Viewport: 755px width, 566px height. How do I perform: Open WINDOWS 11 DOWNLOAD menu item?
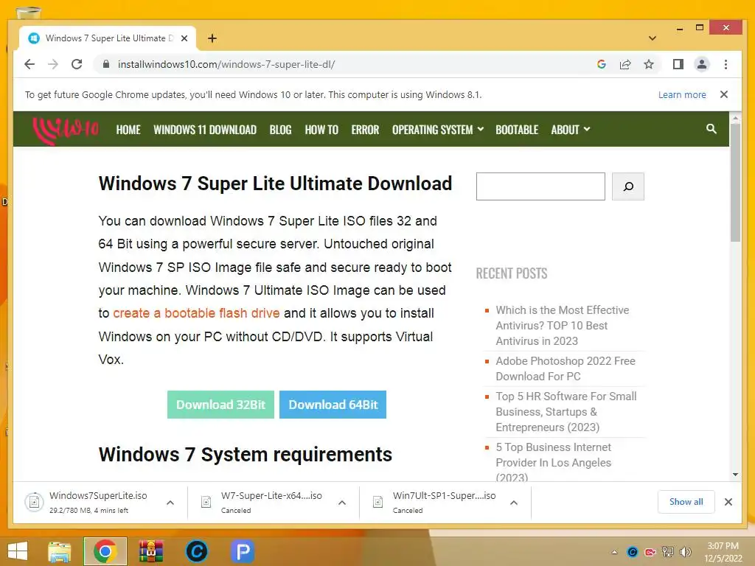(205, 130)
